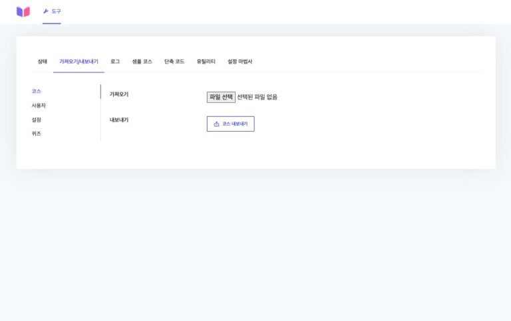Click the 가져오기 section label
This screenshot has width=511, height=321.
(119, 94)
